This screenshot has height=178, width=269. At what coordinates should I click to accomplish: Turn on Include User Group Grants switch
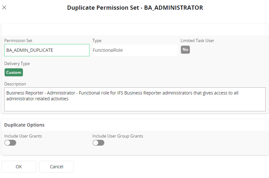[x=98, y=143]
